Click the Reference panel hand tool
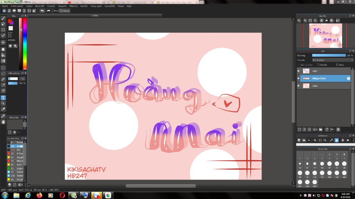 (337, 140)
